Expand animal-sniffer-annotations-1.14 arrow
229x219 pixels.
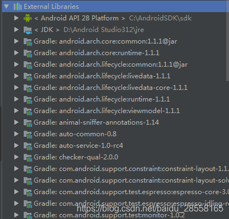click(x=17, y=122)
